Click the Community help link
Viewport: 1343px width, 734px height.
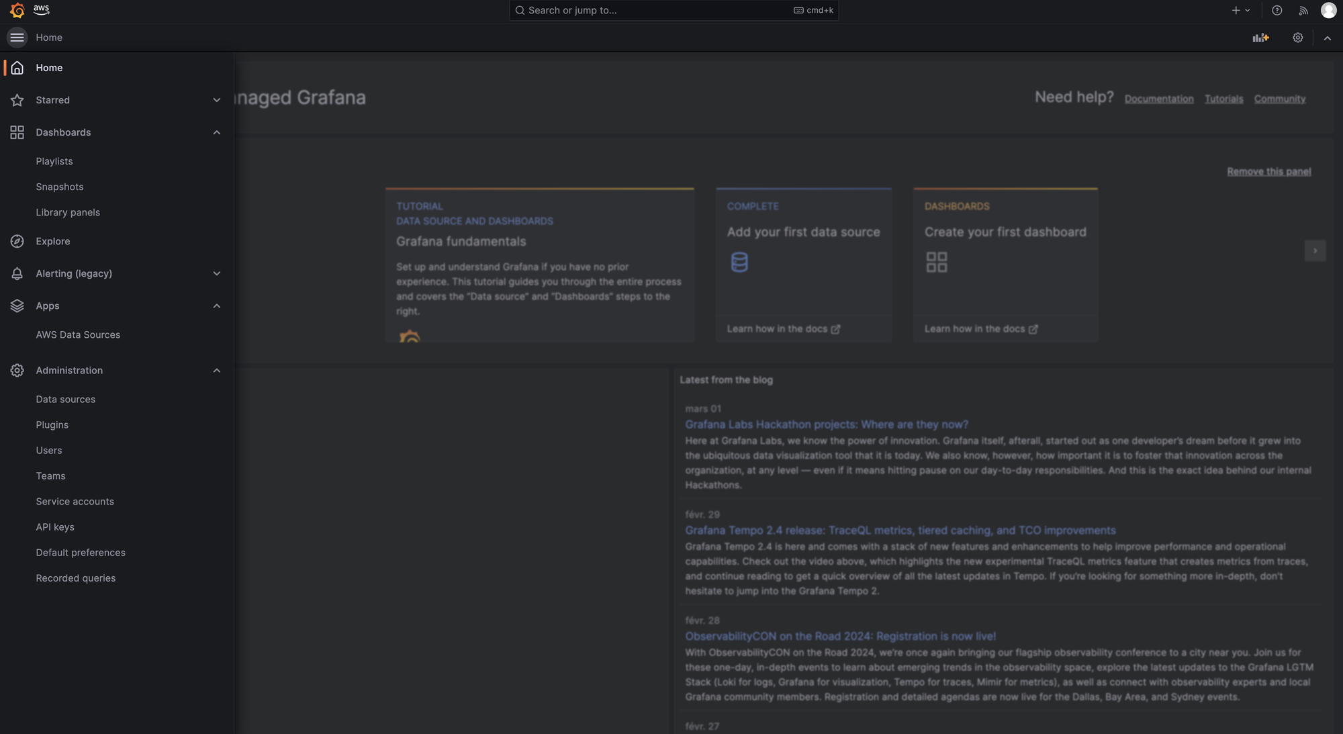tap(1280, 99)
